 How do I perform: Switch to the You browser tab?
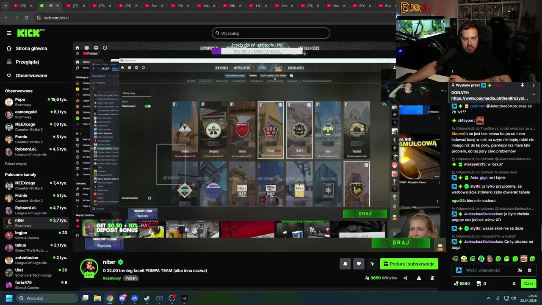[335, 6]
